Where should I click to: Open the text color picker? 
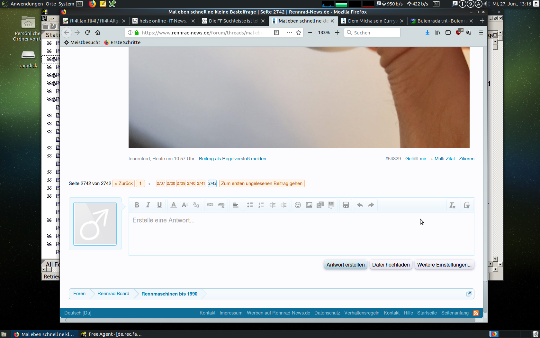(174, 205)
